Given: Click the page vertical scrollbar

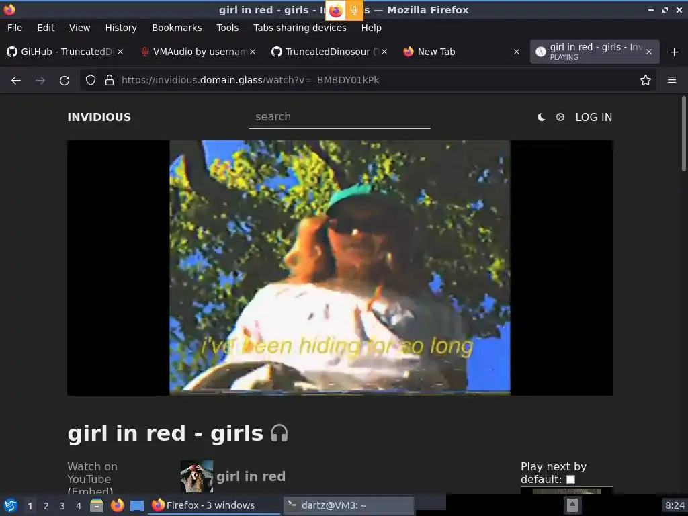Looking at the screenshot, I should tap(683, 134).
